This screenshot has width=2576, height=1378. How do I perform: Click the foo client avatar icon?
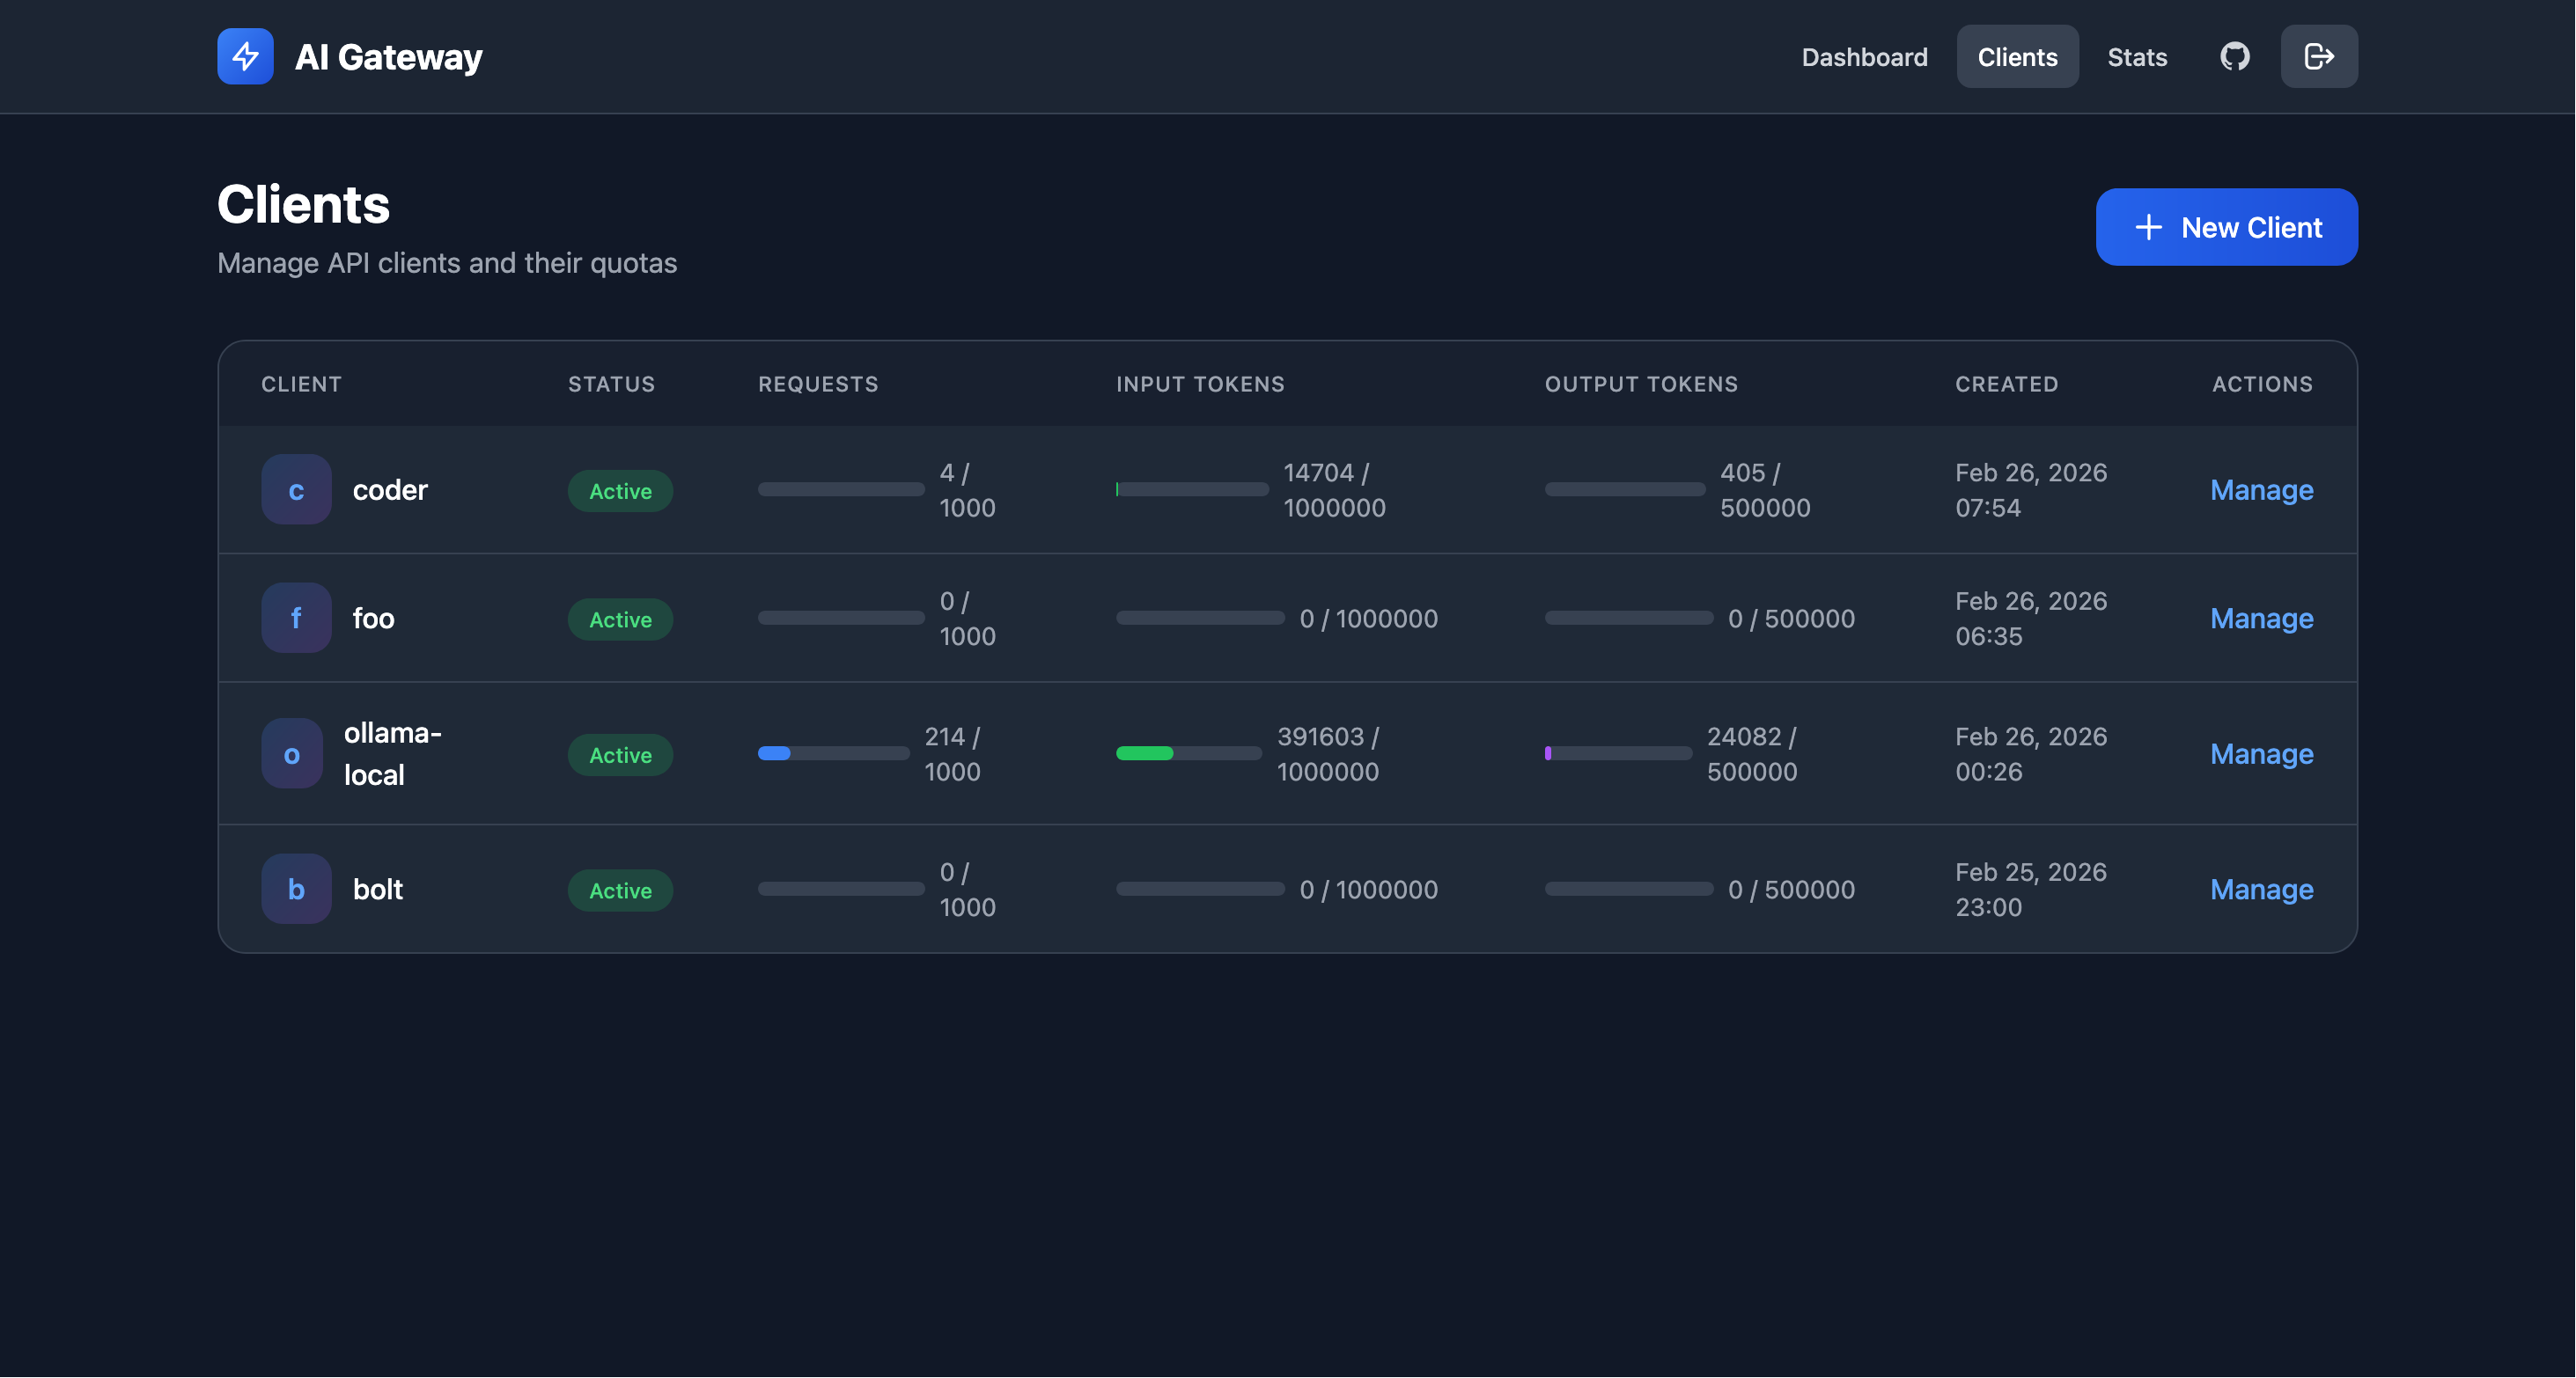coord(296,618)
